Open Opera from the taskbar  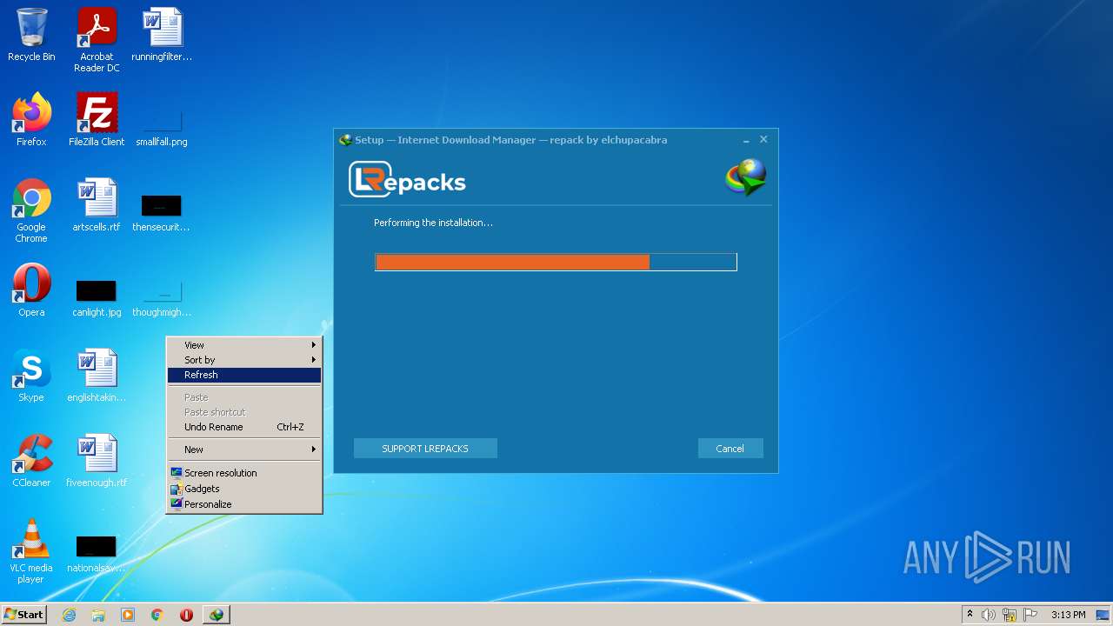(186, 615)
